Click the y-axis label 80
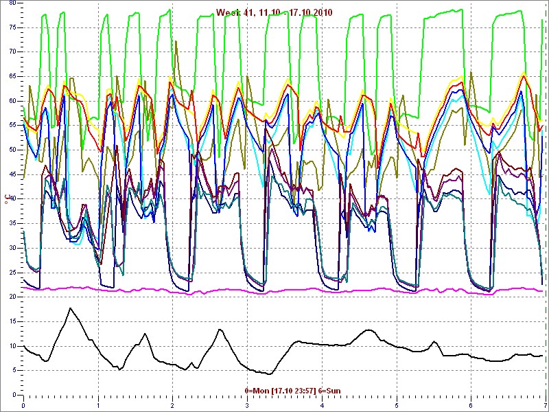This screenshot has height=412, width=549. pyautogui.click(x=12, y=3)
